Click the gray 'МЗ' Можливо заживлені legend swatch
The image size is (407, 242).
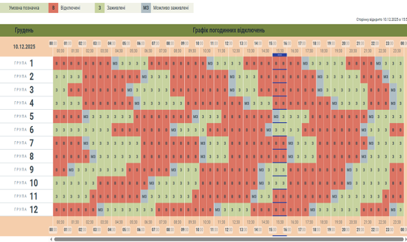(146, 8)
